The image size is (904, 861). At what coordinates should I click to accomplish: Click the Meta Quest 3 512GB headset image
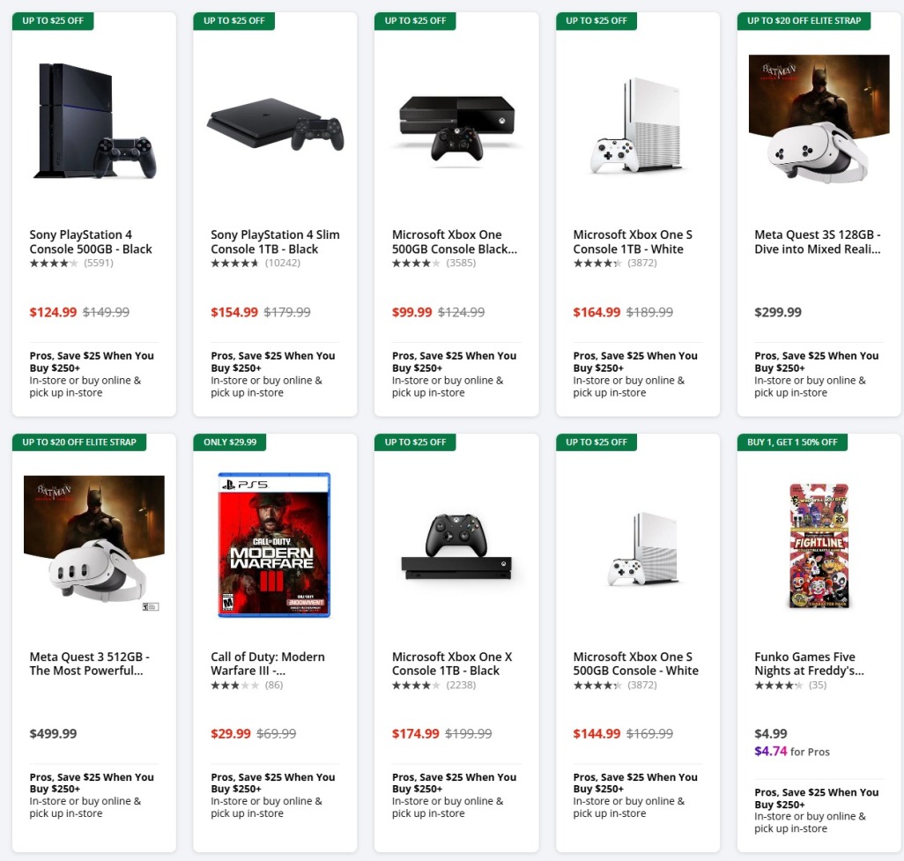pyautogui.click(x=93, y=544)
